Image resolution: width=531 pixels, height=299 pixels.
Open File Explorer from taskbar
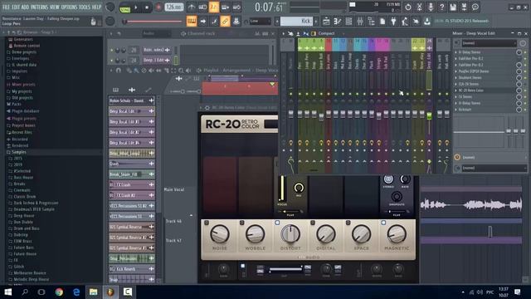point(94,292)
